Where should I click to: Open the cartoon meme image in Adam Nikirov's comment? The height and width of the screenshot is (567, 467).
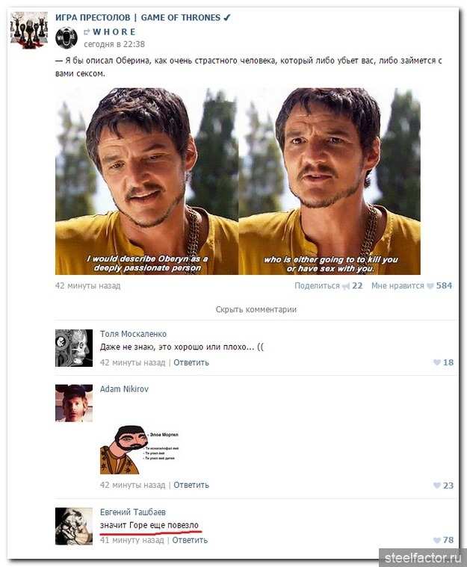139,450
